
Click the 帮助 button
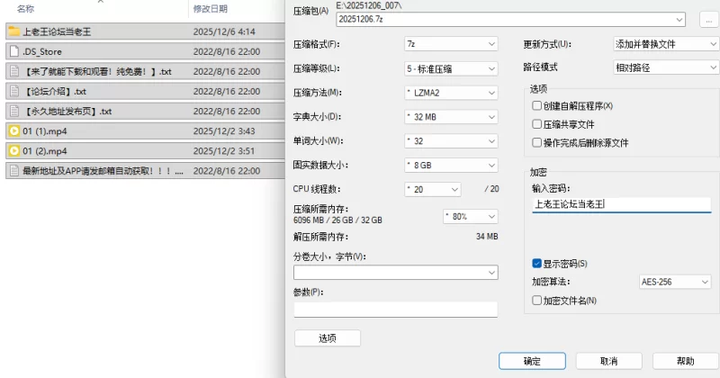[x=686, y=361]
